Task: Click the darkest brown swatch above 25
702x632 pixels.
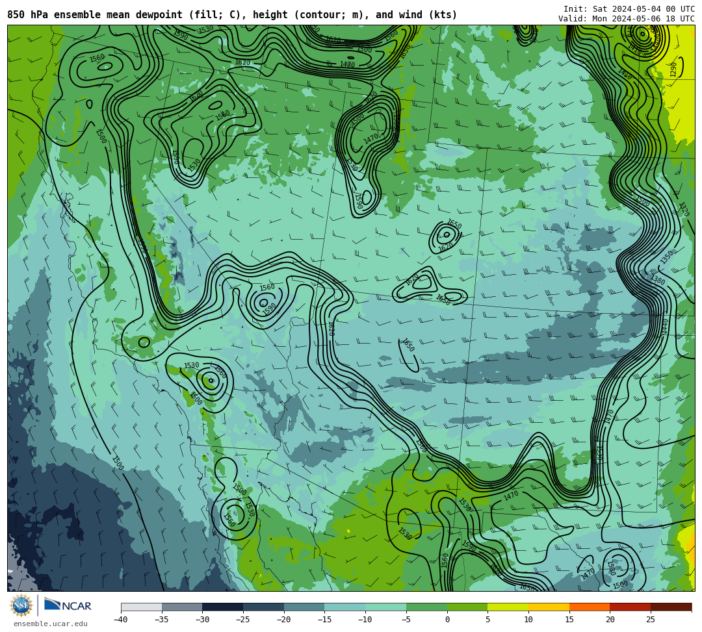Action: coord(671,607)
